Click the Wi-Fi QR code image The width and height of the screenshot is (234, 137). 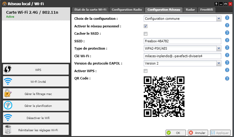tap(164, 97)
